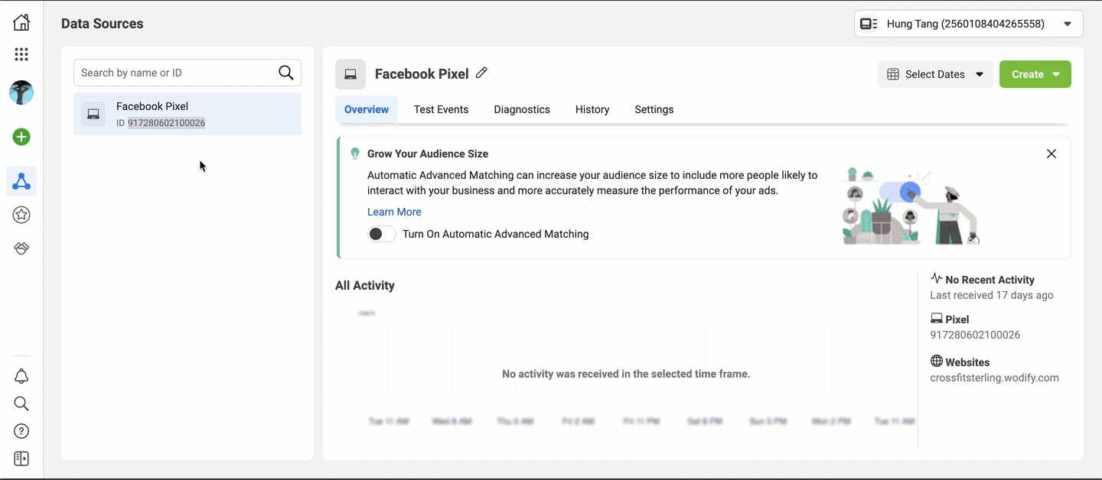Dismiss the Grow Your Audience Size banner
1102x480 pixels.
point(1051,154)
